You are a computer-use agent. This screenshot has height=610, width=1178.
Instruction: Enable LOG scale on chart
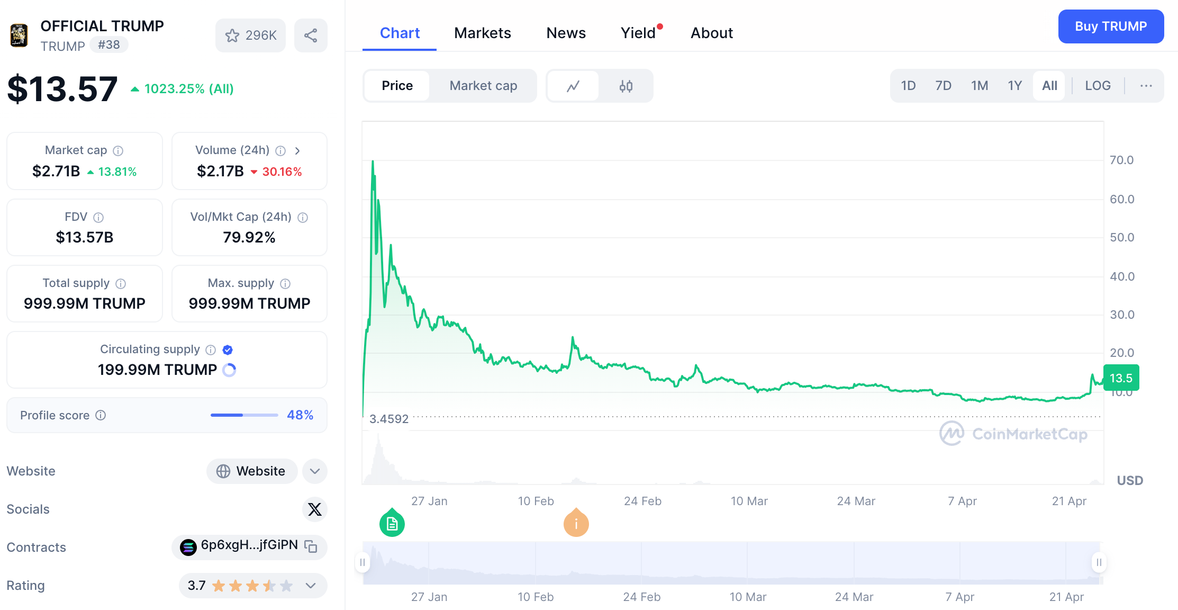tap(1098, 86)
